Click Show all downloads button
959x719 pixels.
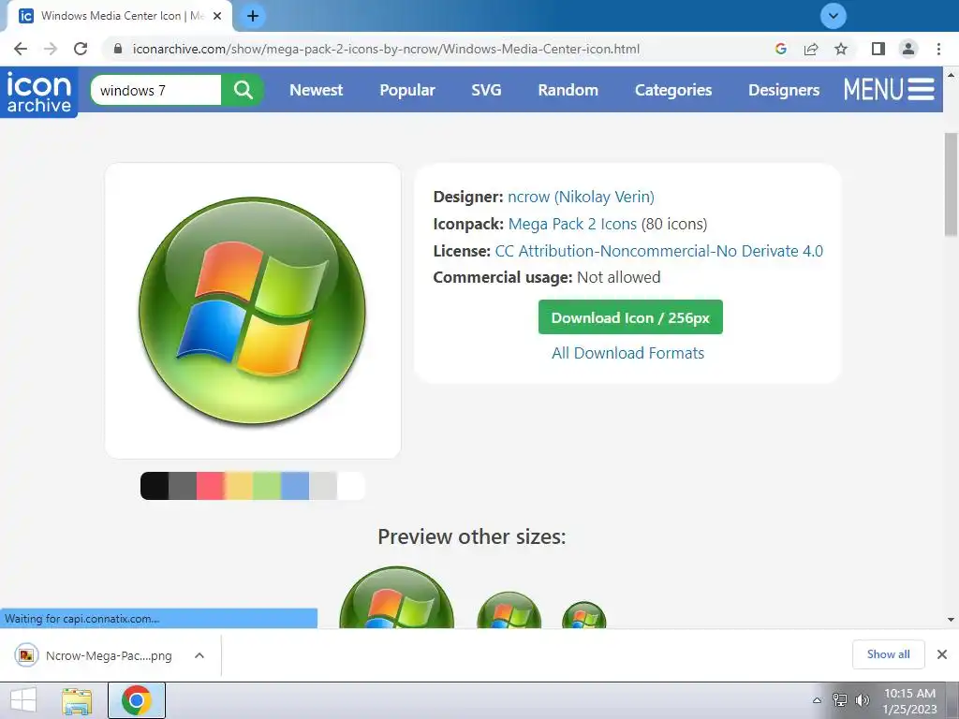(888, 654)
